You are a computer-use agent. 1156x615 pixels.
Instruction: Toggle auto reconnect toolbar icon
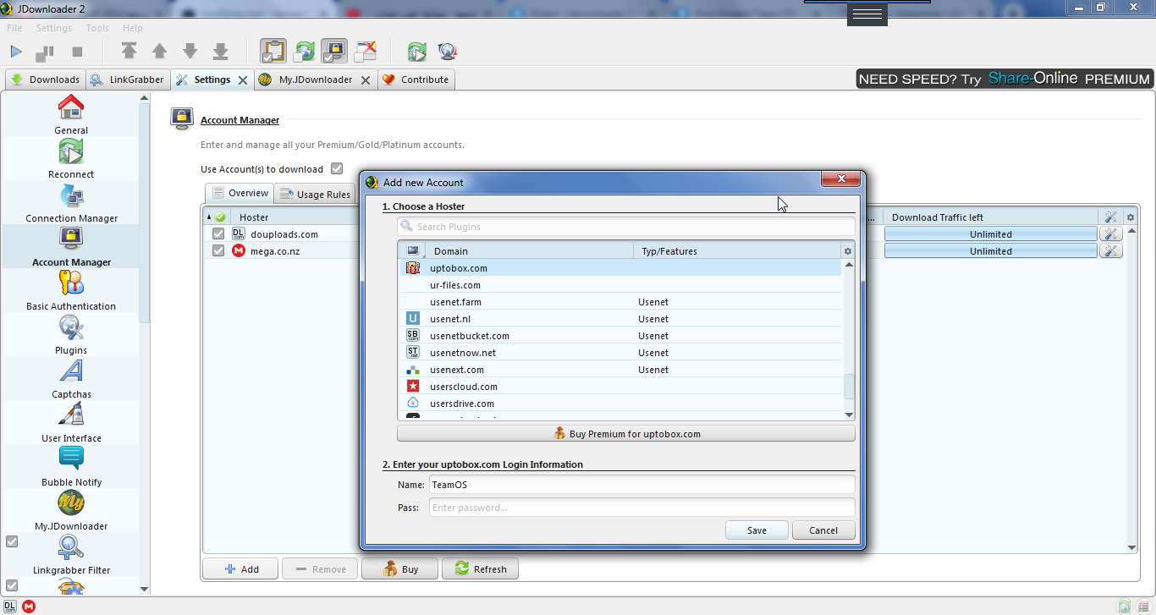pos(304,51)
